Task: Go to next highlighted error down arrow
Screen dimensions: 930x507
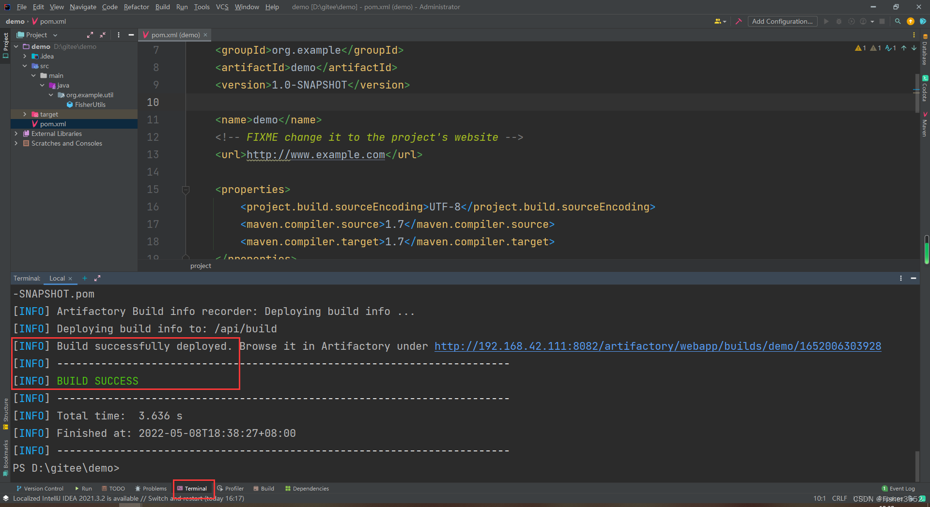Action: (x=914, y=48)
